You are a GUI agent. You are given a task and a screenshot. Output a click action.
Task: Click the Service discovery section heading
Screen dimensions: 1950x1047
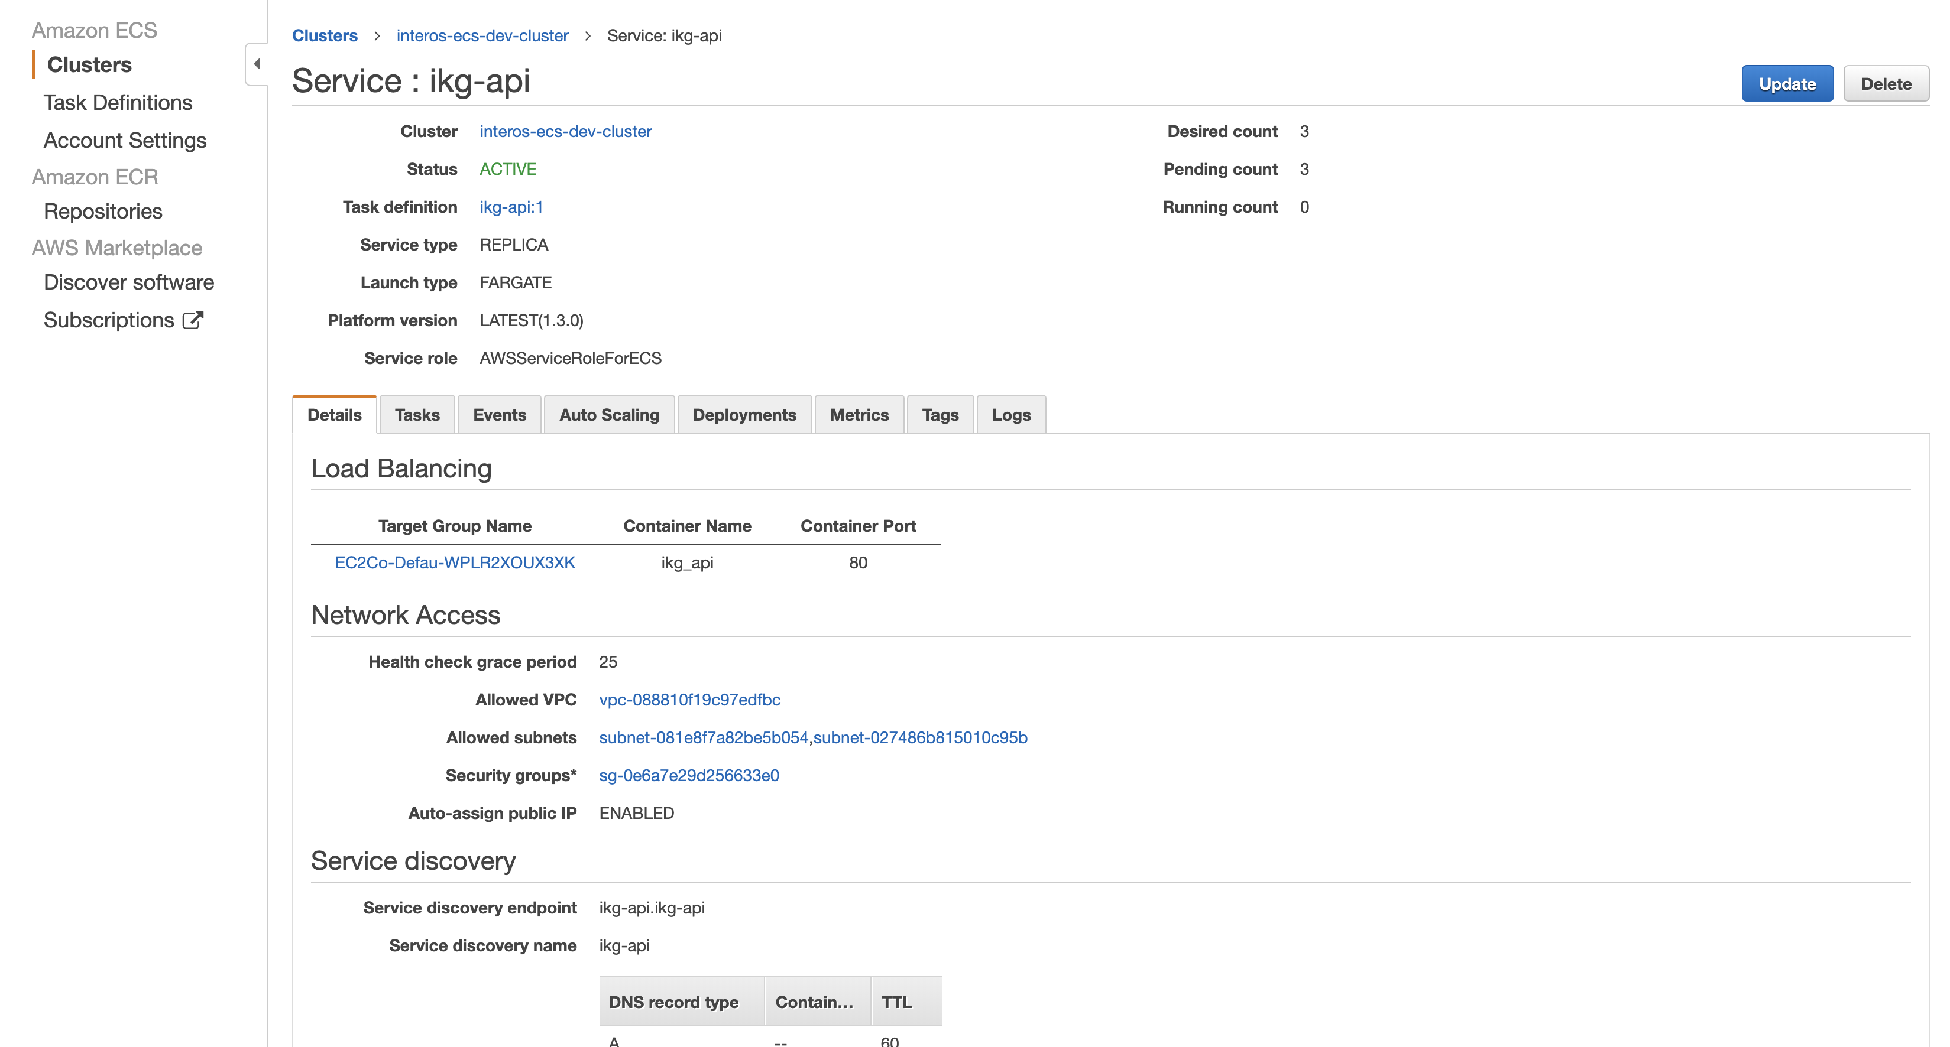pos(413,861)
